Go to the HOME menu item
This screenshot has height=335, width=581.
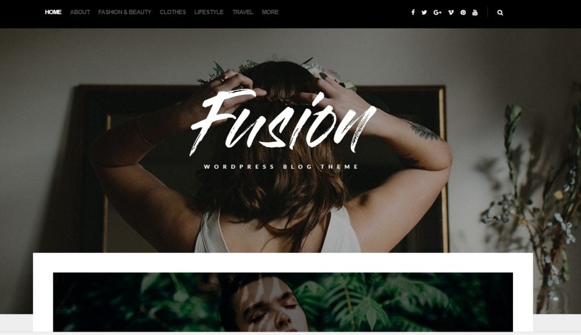pyautogui.click(x=53, y=12)
